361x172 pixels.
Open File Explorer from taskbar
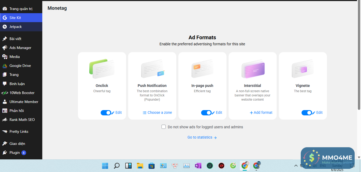point(140,166)
